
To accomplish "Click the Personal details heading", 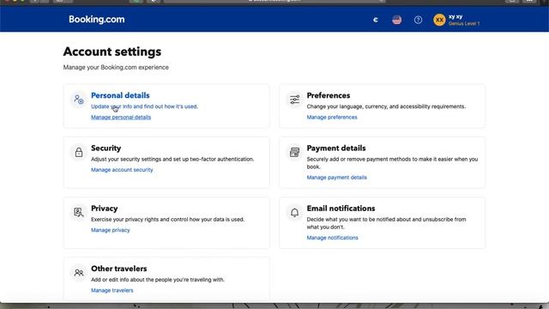I will [x=120, y=95].
